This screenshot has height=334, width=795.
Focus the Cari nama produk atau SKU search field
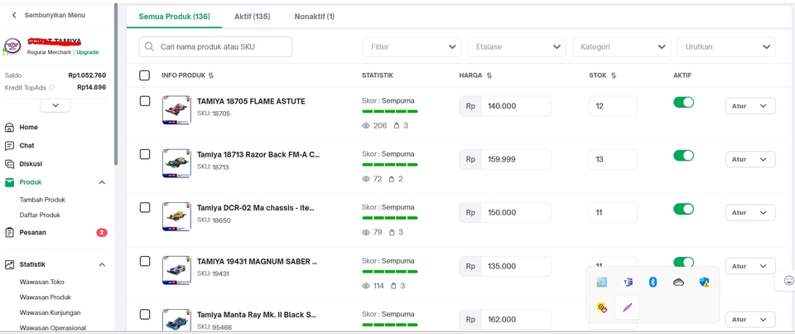[x=215, y=46]
